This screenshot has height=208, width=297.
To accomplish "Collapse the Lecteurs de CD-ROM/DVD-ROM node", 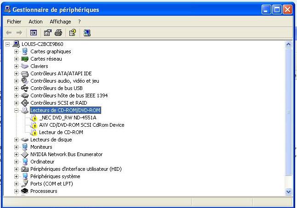I will click(17, 110).
